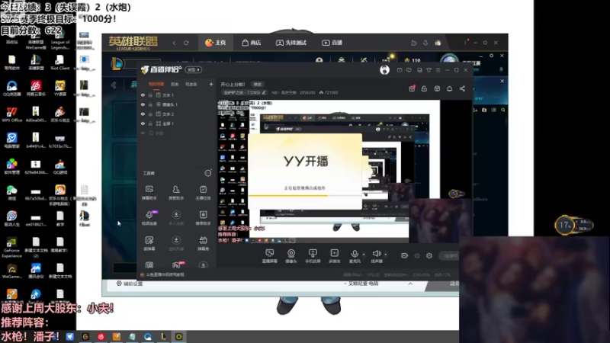Image resolution: width=610 pixels, height=343 pixels.
Task: Open the 主播任务 tool
Action: point(203,193)
